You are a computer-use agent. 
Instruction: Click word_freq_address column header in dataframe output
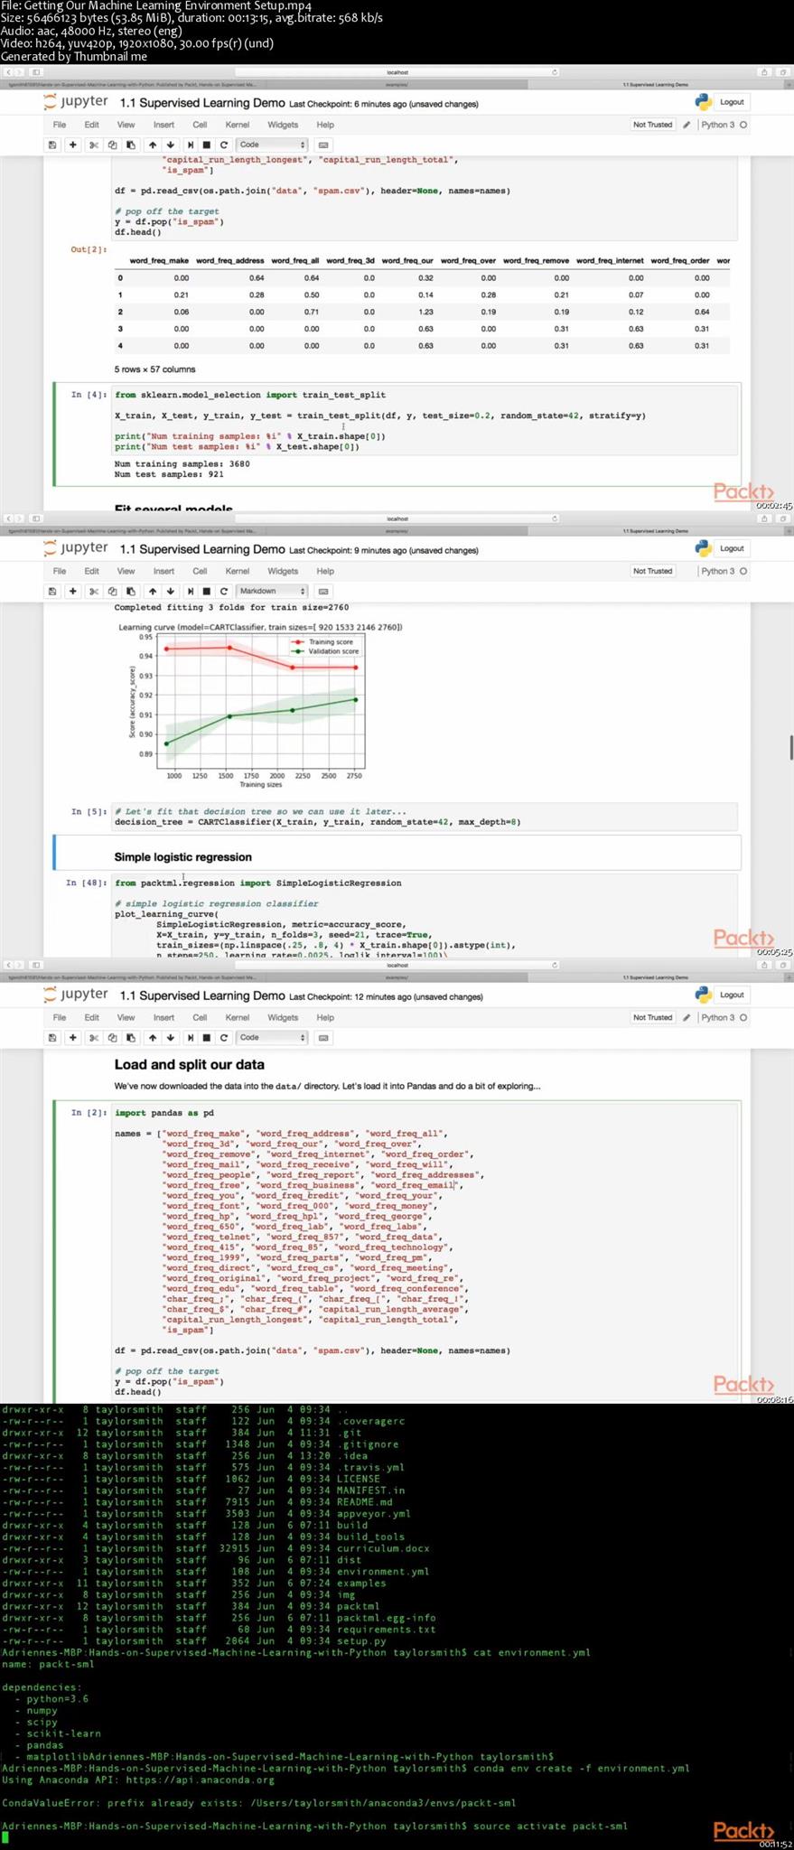[x=230, y=260]
